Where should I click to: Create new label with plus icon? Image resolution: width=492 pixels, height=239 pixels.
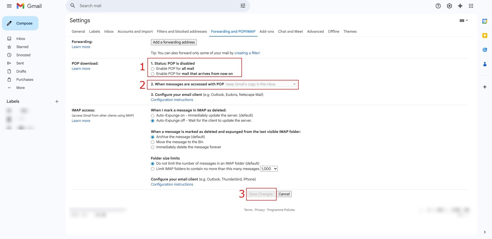click(x=57, y=101)
